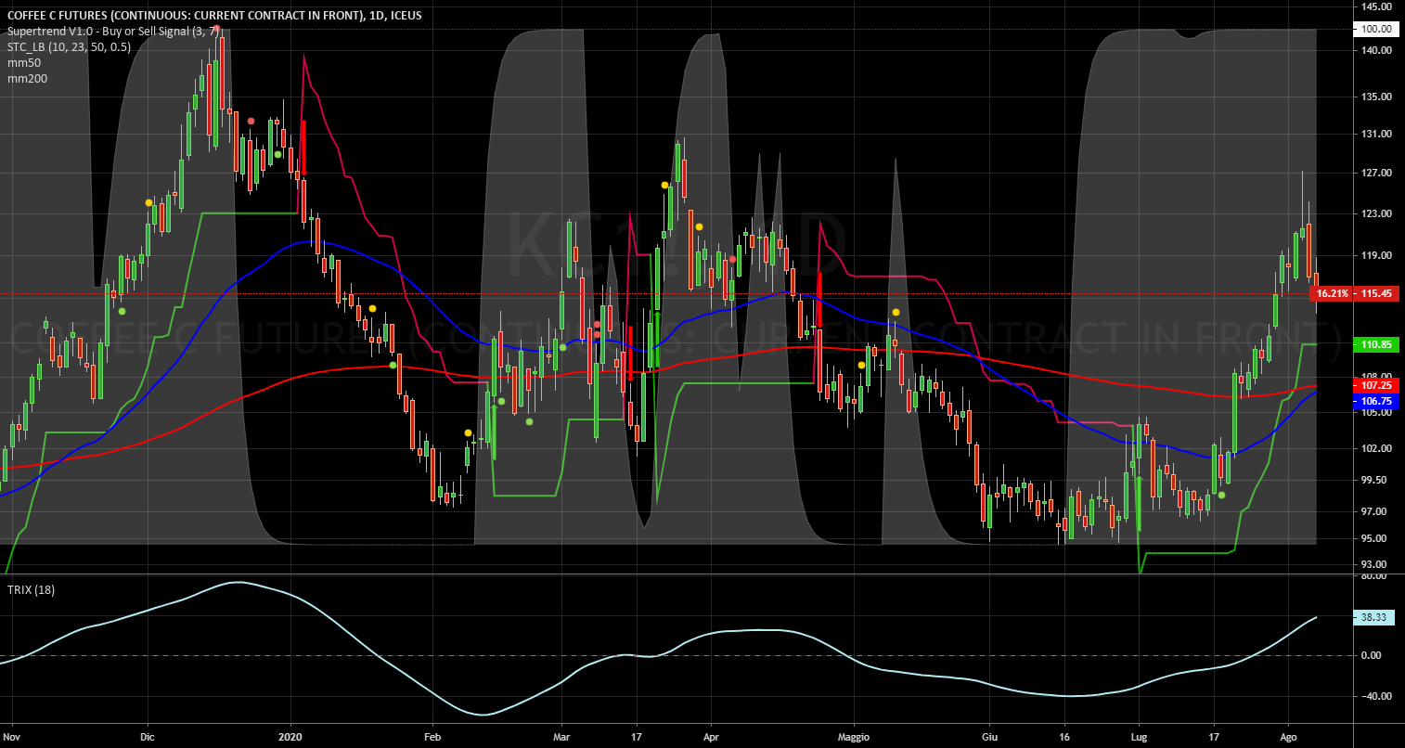Click the red mm200 value tag 107.25
1405x748 pixels.
click(x=1378, y=384)
